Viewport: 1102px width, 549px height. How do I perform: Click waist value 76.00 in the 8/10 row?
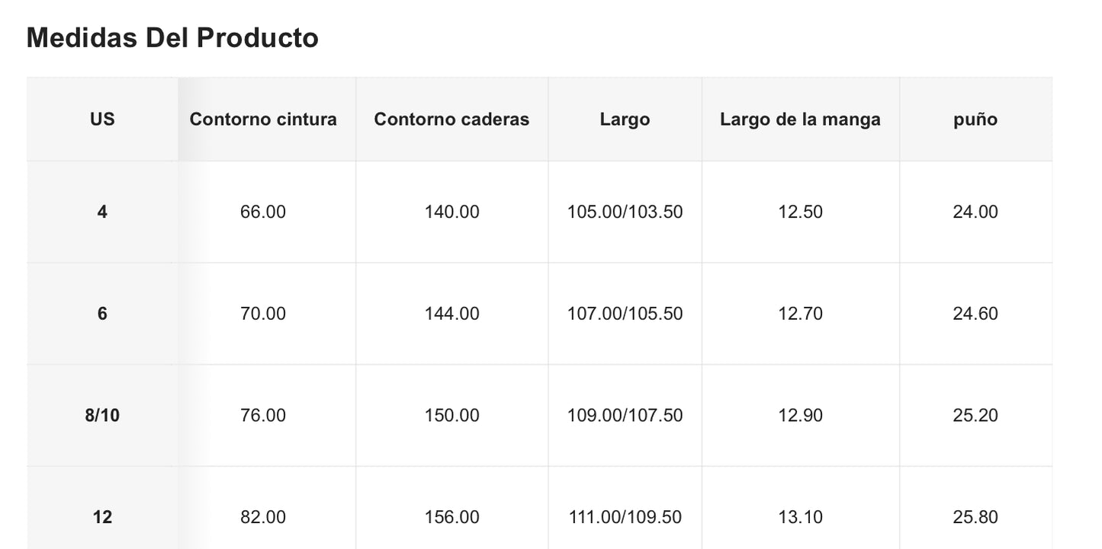[x=263, y=416]
